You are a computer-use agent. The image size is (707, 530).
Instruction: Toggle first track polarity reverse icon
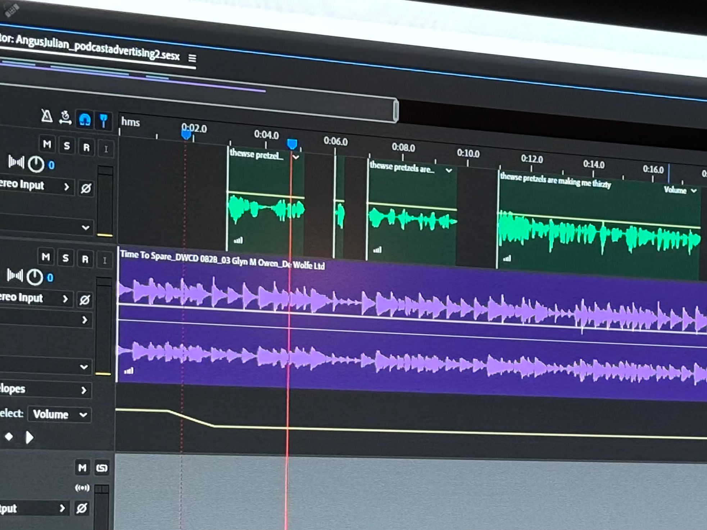[x=86, y=188]
